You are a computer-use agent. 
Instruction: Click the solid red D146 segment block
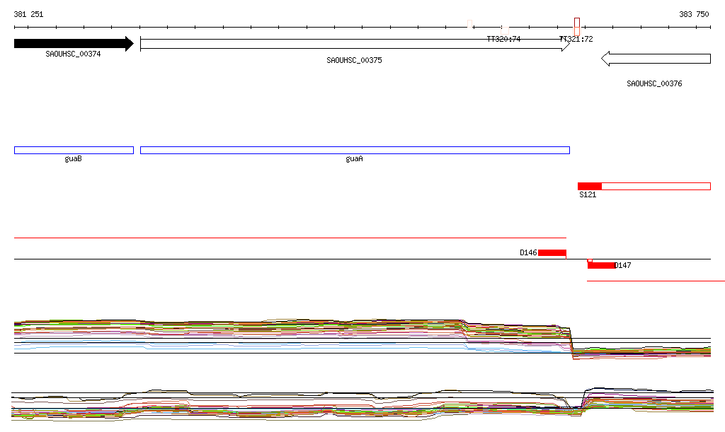coord(552,252)
